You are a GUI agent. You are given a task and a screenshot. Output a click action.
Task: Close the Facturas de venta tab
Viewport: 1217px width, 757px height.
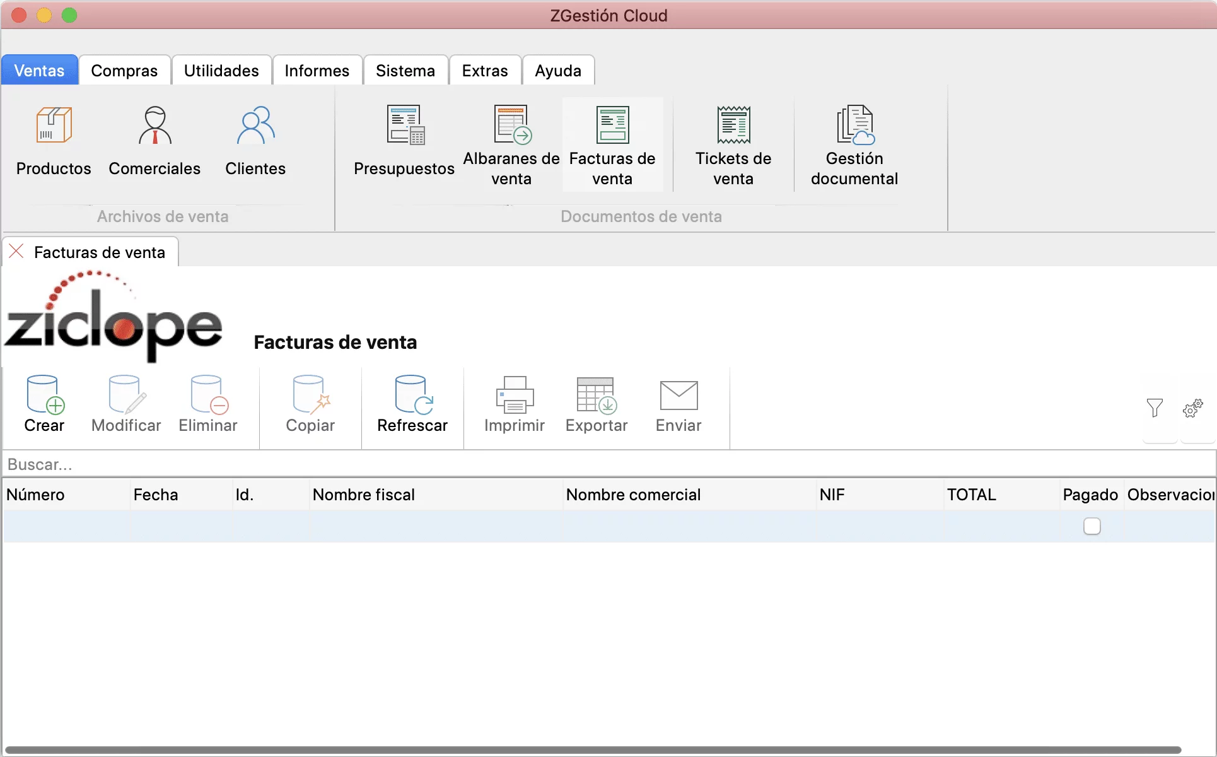(17, 252)
